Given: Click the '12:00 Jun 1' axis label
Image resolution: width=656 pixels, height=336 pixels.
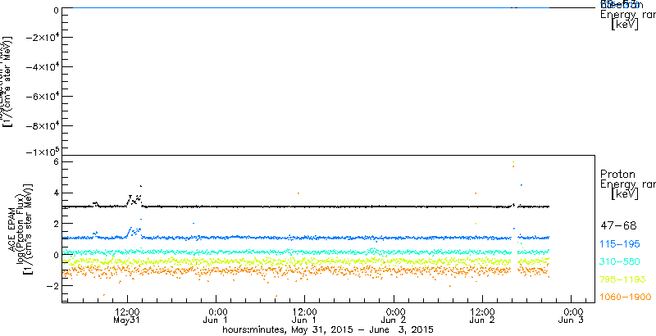Looking at the screenshot, I should coord(304,316).
